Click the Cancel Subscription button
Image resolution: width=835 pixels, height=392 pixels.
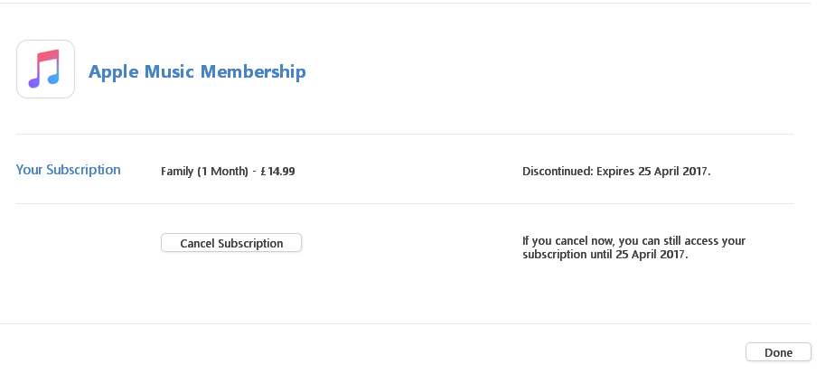[x=231, y=243]
